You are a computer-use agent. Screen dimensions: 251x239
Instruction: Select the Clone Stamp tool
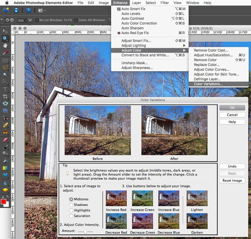pos(5,132)
